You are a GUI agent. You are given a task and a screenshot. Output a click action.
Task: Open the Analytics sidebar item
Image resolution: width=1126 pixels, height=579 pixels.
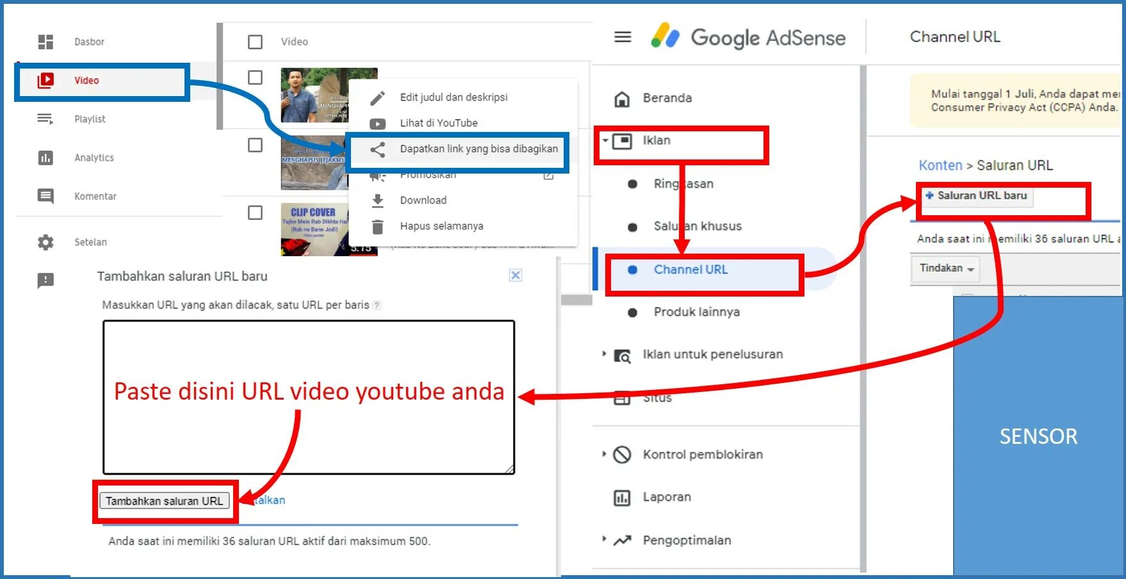pyautogui.click(x=94, y=158)
